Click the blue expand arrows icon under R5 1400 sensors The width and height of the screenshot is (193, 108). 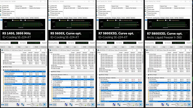coord(2,105)
